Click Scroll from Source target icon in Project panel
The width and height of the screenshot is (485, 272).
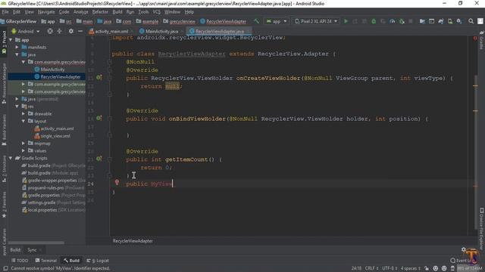tap(50, 31)
